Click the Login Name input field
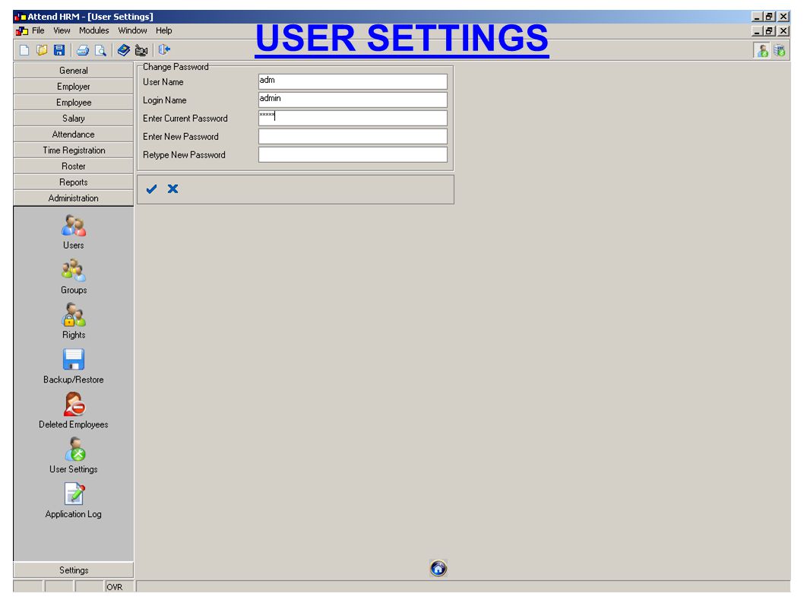804x603 pixels. pyautogui.click(x=353, y=100)
